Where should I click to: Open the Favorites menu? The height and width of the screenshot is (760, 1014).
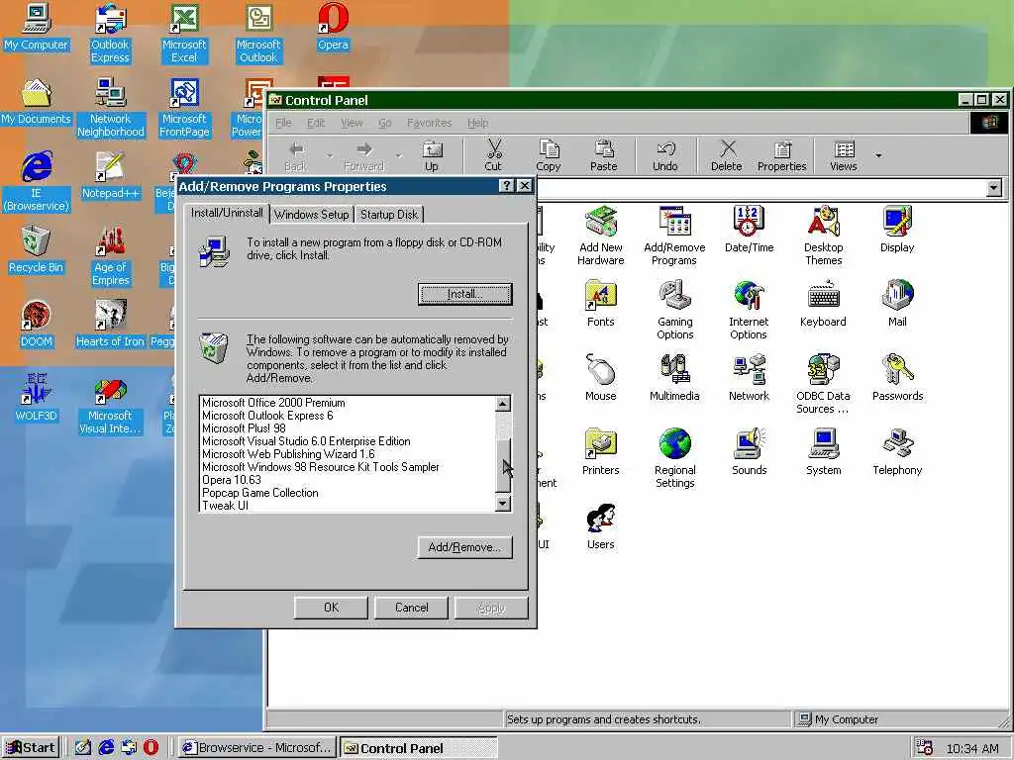[429, 123]
